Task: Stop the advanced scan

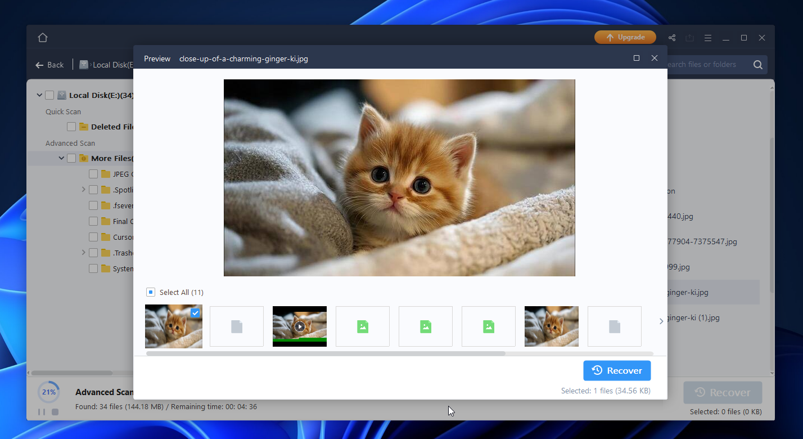Action: tap(55, 412)
